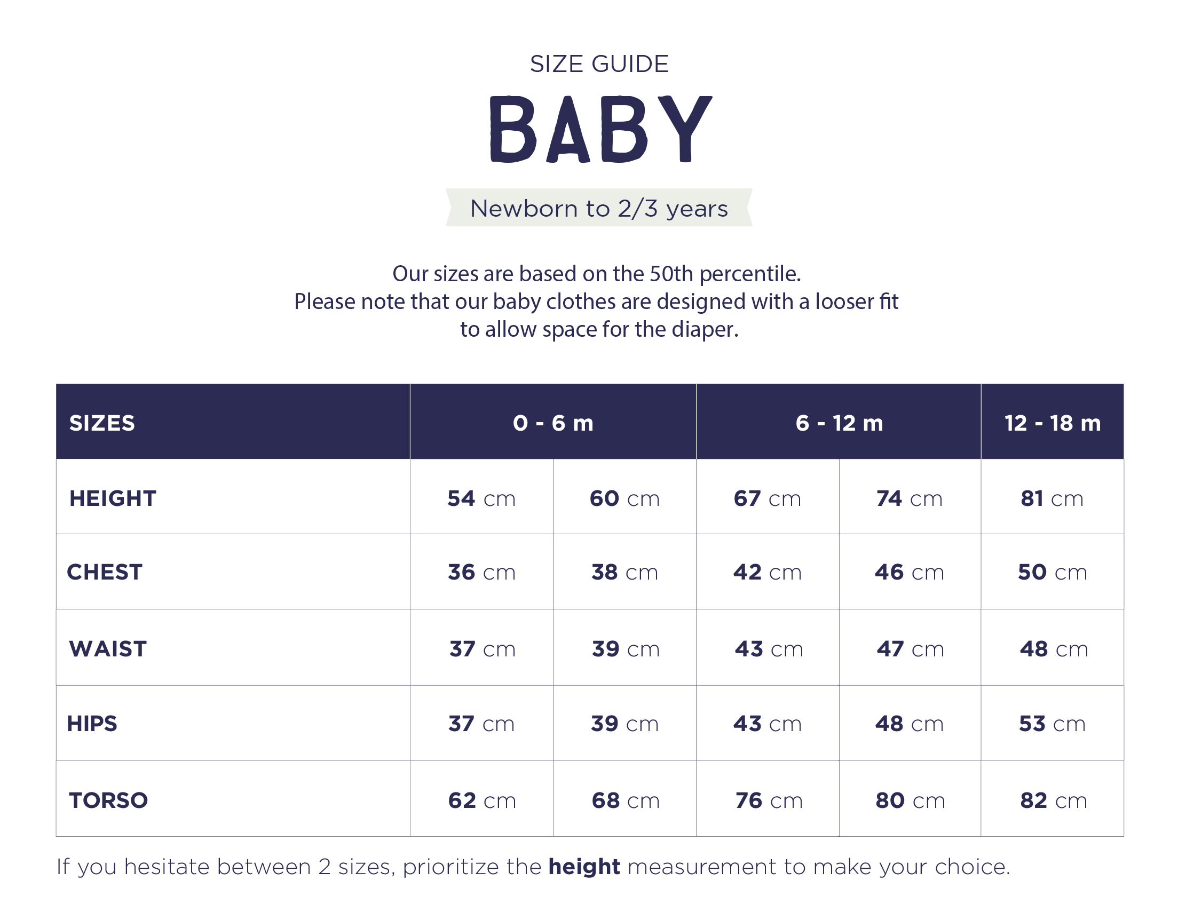Screen dimensions: 1186x904
Task: Click the HIPS row label
Action: point(92,724)
